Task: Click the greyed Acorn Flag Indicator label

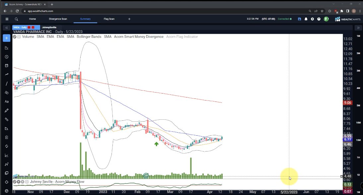Action: coord(182,37)
